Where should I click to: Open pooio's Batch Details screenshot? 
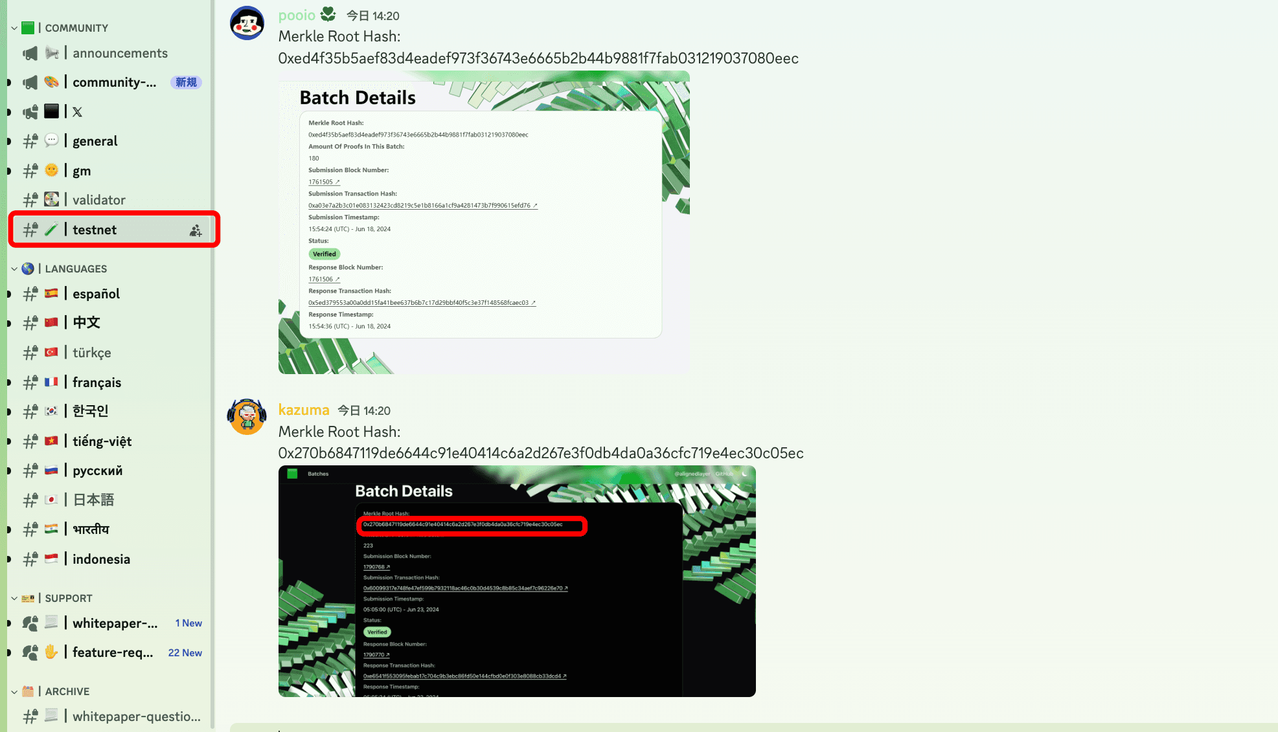[484, 223]
